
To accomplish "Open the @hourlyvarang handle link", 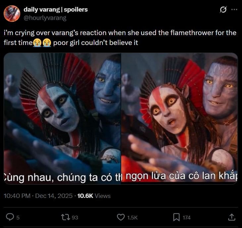I will tap(45, 18).
